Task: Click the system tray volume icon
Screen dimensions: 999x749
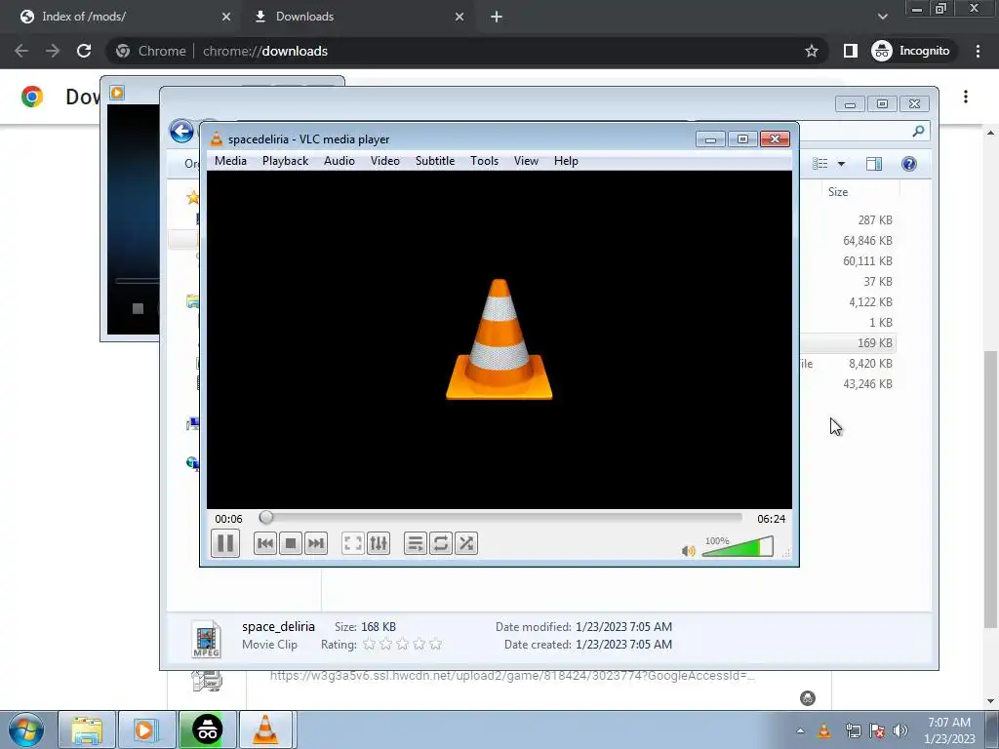Action: pos(900,730)
